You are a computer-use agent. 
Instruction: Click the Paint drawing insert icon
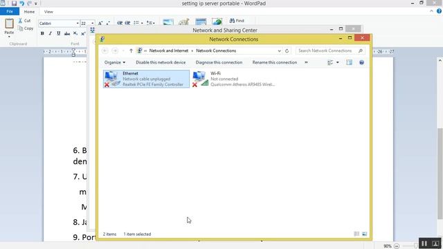coord(183,22)
